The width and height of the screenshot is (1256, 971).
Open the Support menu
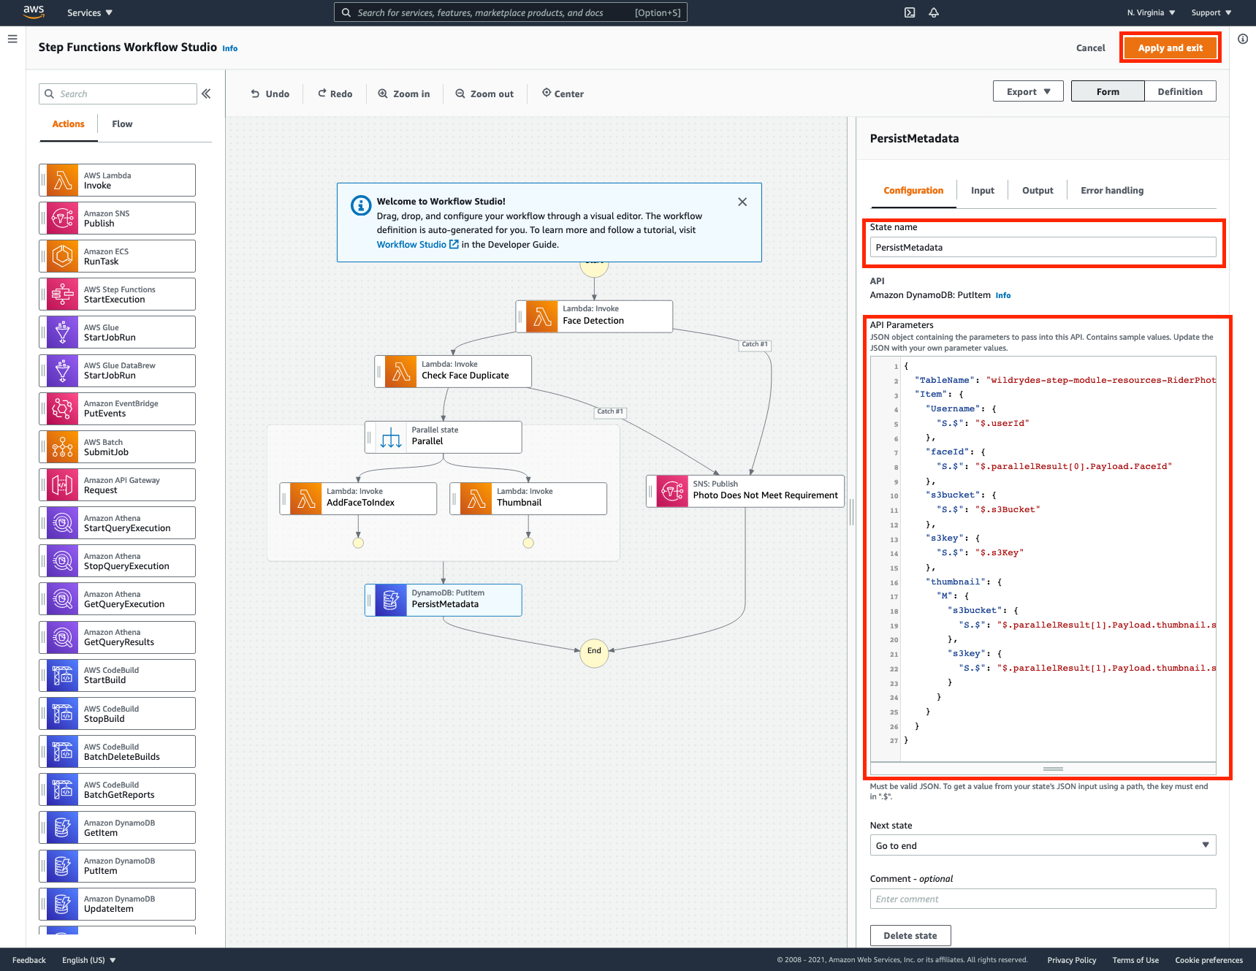(1211, 12)
